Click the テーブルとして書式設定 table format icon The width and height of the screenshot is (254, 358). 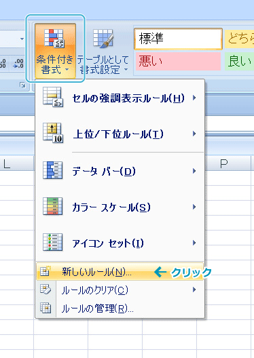click(103, 39)
